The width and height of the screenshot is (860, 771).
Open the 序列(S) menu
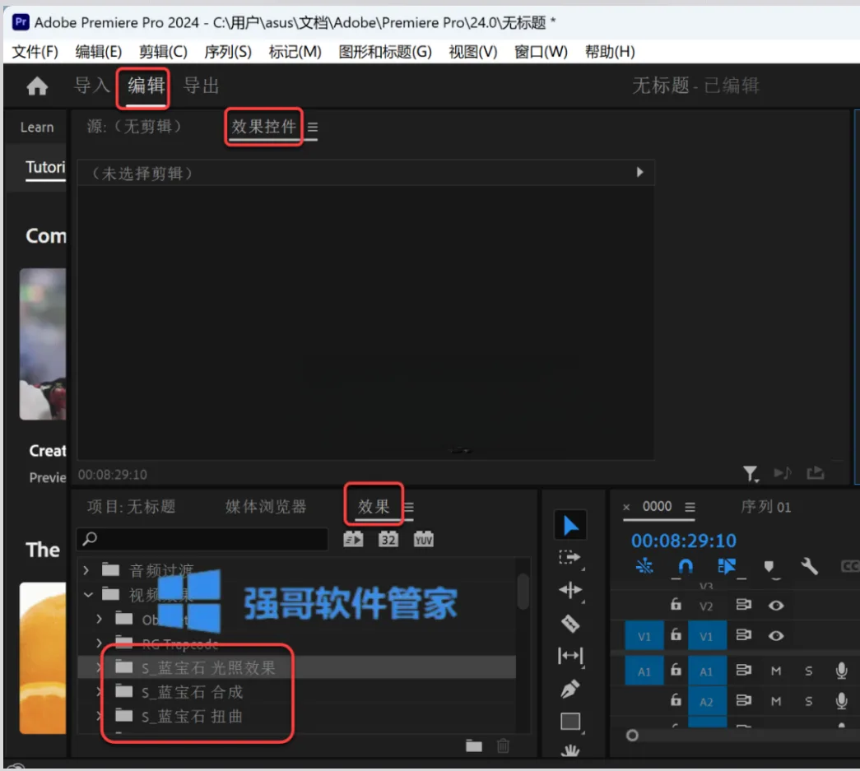coord(228,52)
